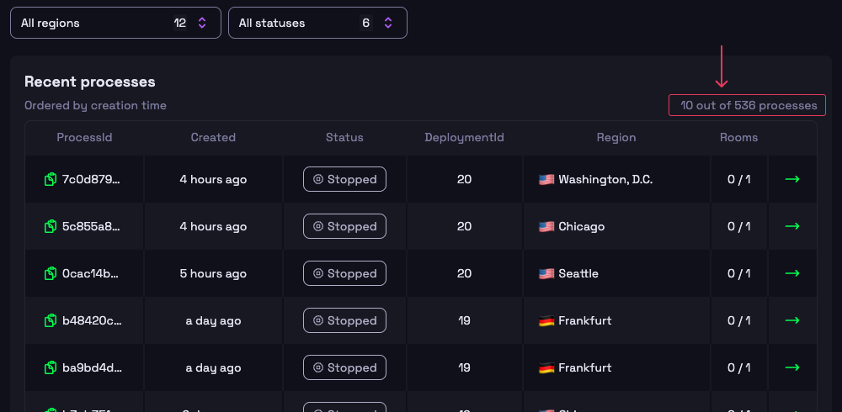
Task: Click the Stopped status badge for Chicago
Action: (344, 226)
